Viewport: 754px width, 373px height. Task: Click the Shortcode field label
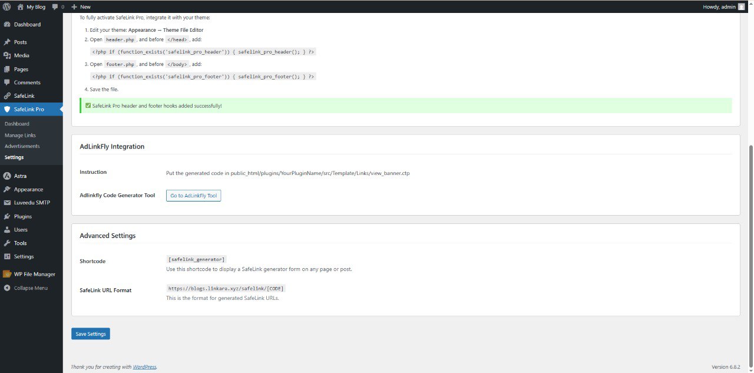tap(92, 261)
